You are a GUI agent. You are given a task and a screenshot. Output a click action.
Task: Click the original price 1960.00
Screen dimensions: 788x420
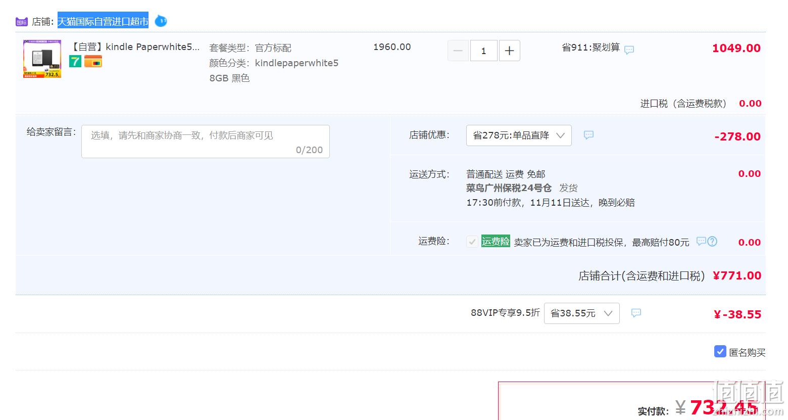pos(392,47)
